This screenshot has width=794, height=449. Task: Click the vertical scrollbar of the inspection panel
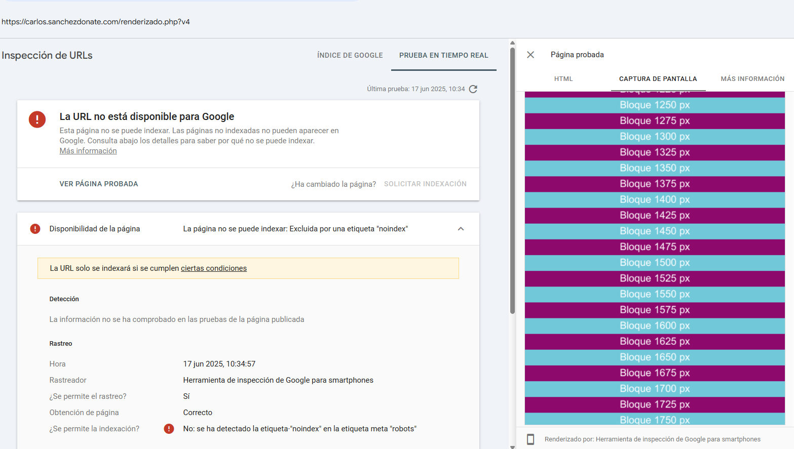[512, 177]
